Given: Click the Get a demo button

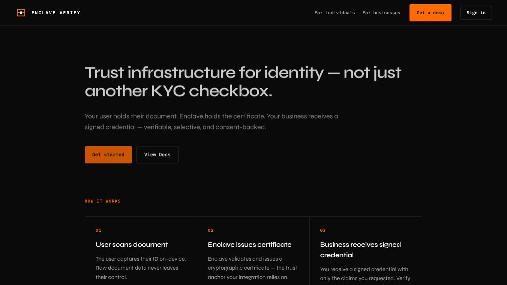Looking at the screenshot, I should [x=430, y=13].
